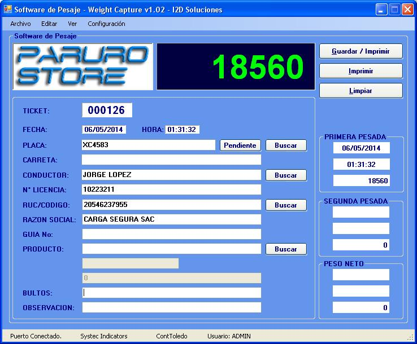The height and width of the screenshot is (344, 417).
Task: Click the Paruro Store logo image
Action: pos(83,67)
